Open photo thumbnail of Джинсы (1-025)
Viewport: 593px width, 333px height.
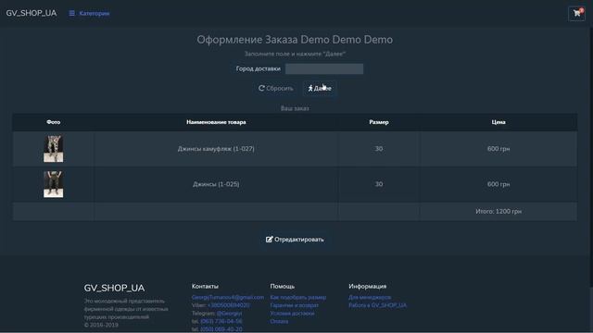(x=54, y=184)
